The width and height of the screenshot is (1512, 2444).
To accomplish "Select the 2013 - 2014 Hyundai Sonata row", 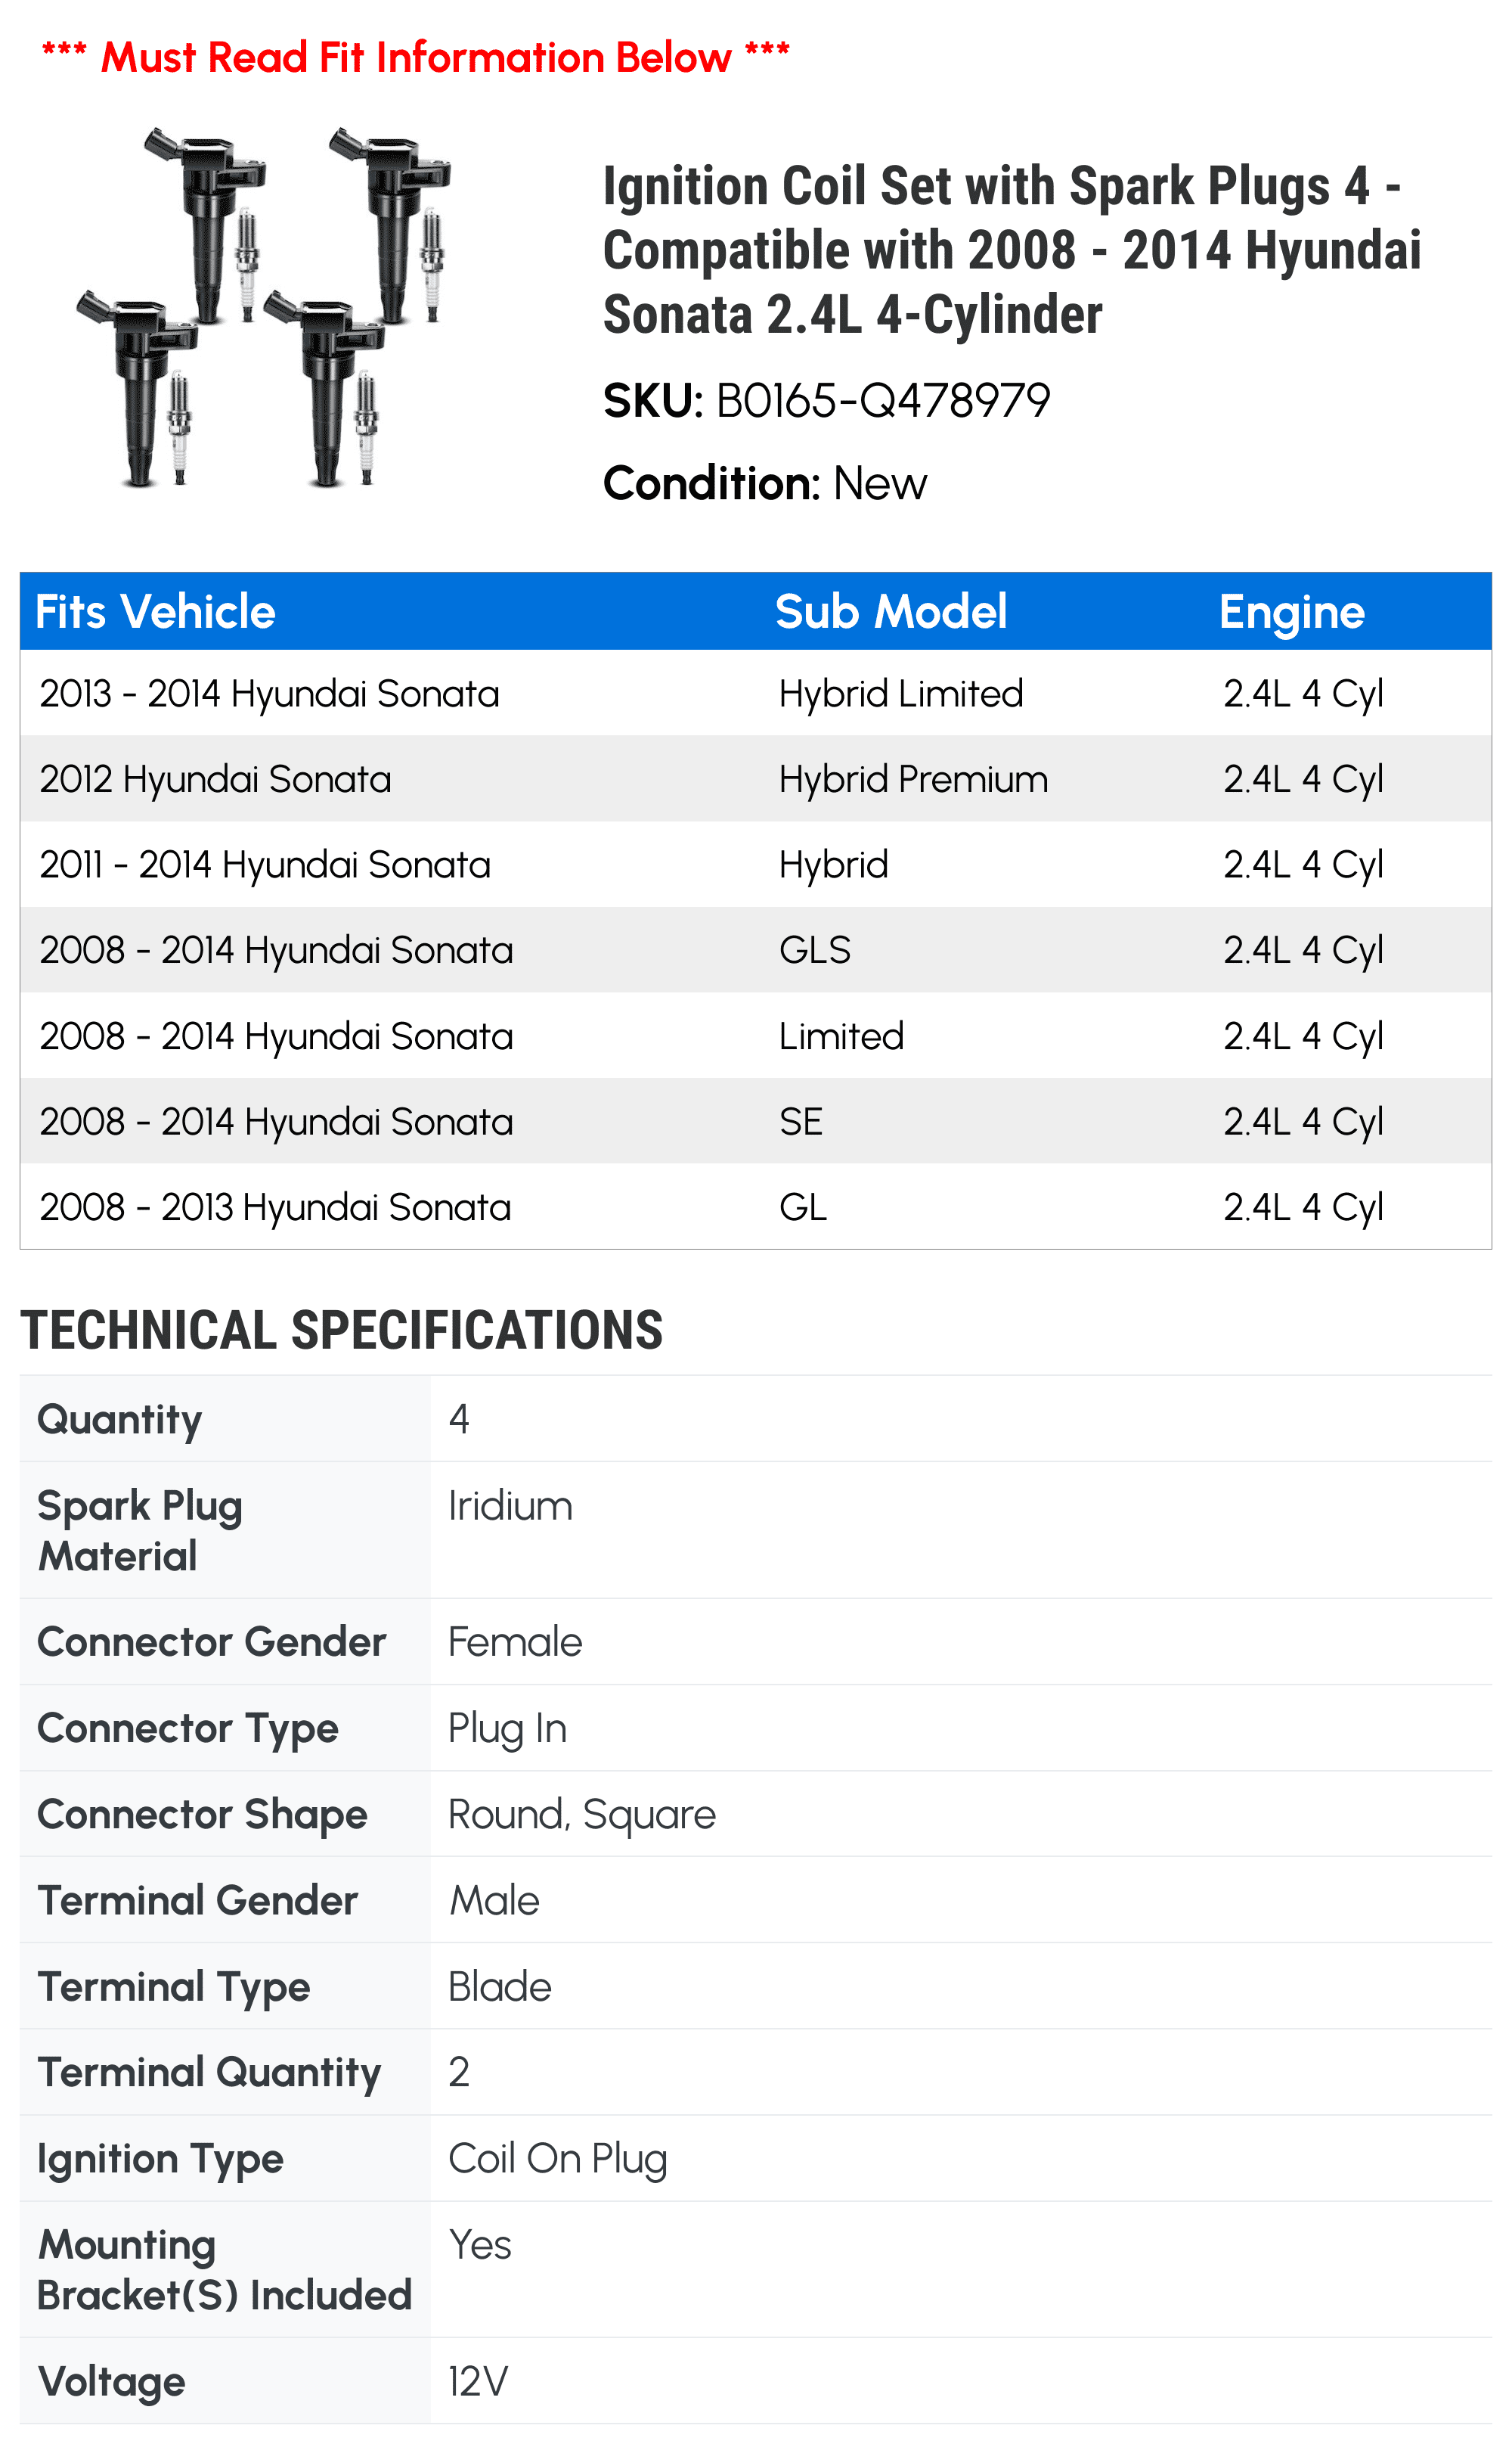I will 756,694.
